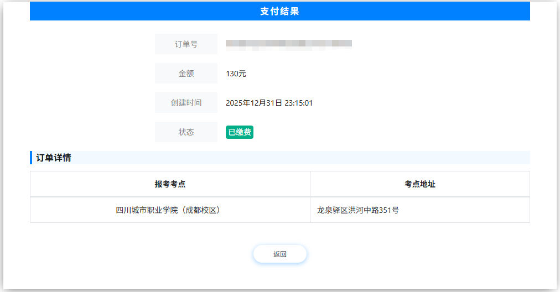Click the date 2025年12月31日

pyautogui.click(x=254, y=103)
